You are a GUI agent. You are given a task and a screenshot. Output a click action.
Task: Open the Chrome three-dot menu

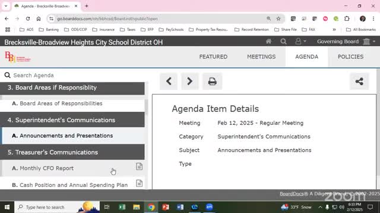[x=373, y=18]
